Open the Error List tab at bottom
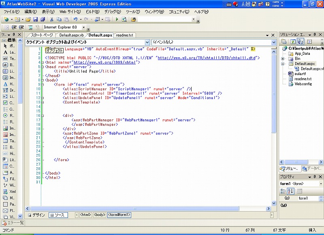The width and height of the screenshot is (324, 235). point(13,223)
